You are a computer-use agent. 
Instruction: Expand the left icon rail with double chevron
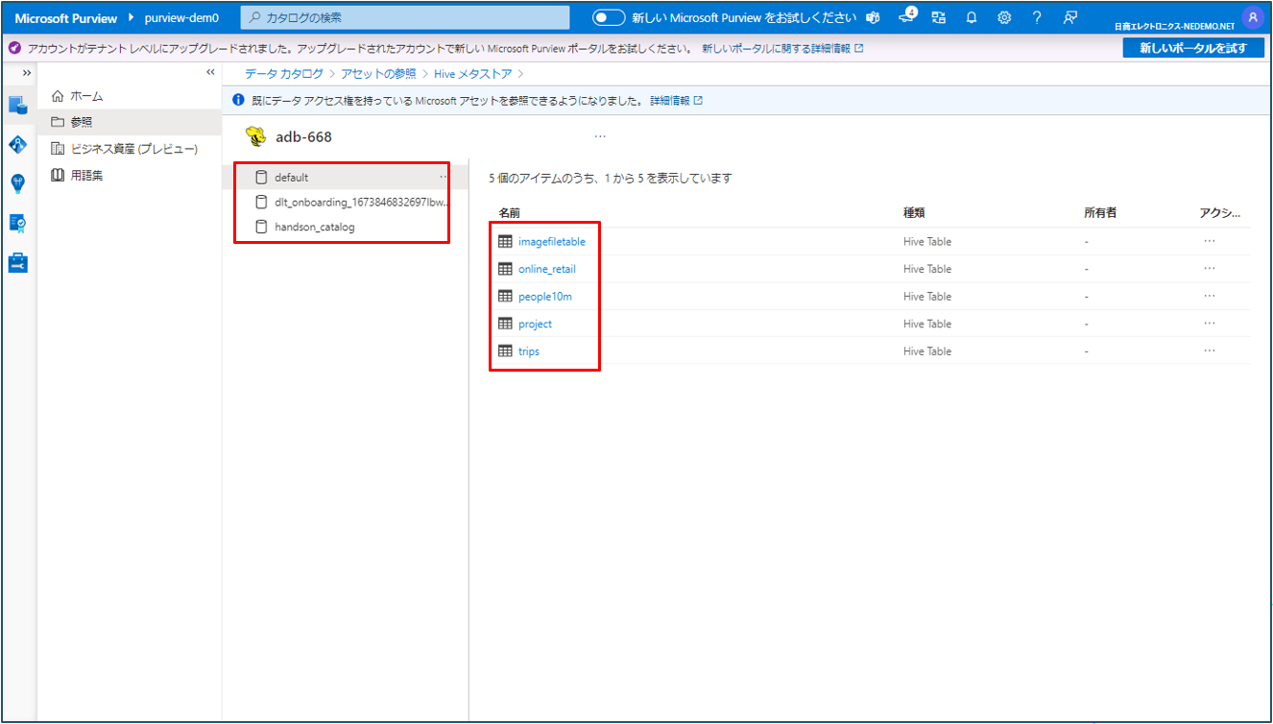[27, 73]
